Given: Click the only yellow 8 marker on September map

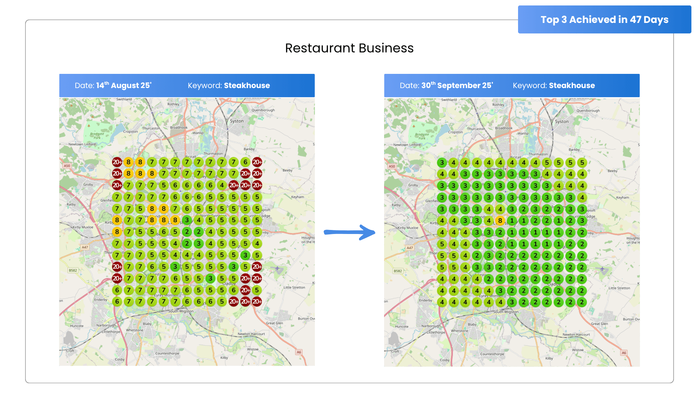Looking at the screenshot, I should click(x=500, y=221).
